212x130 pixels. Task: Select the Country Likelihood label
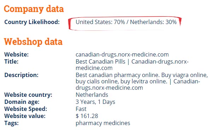[x=32, y=22]
